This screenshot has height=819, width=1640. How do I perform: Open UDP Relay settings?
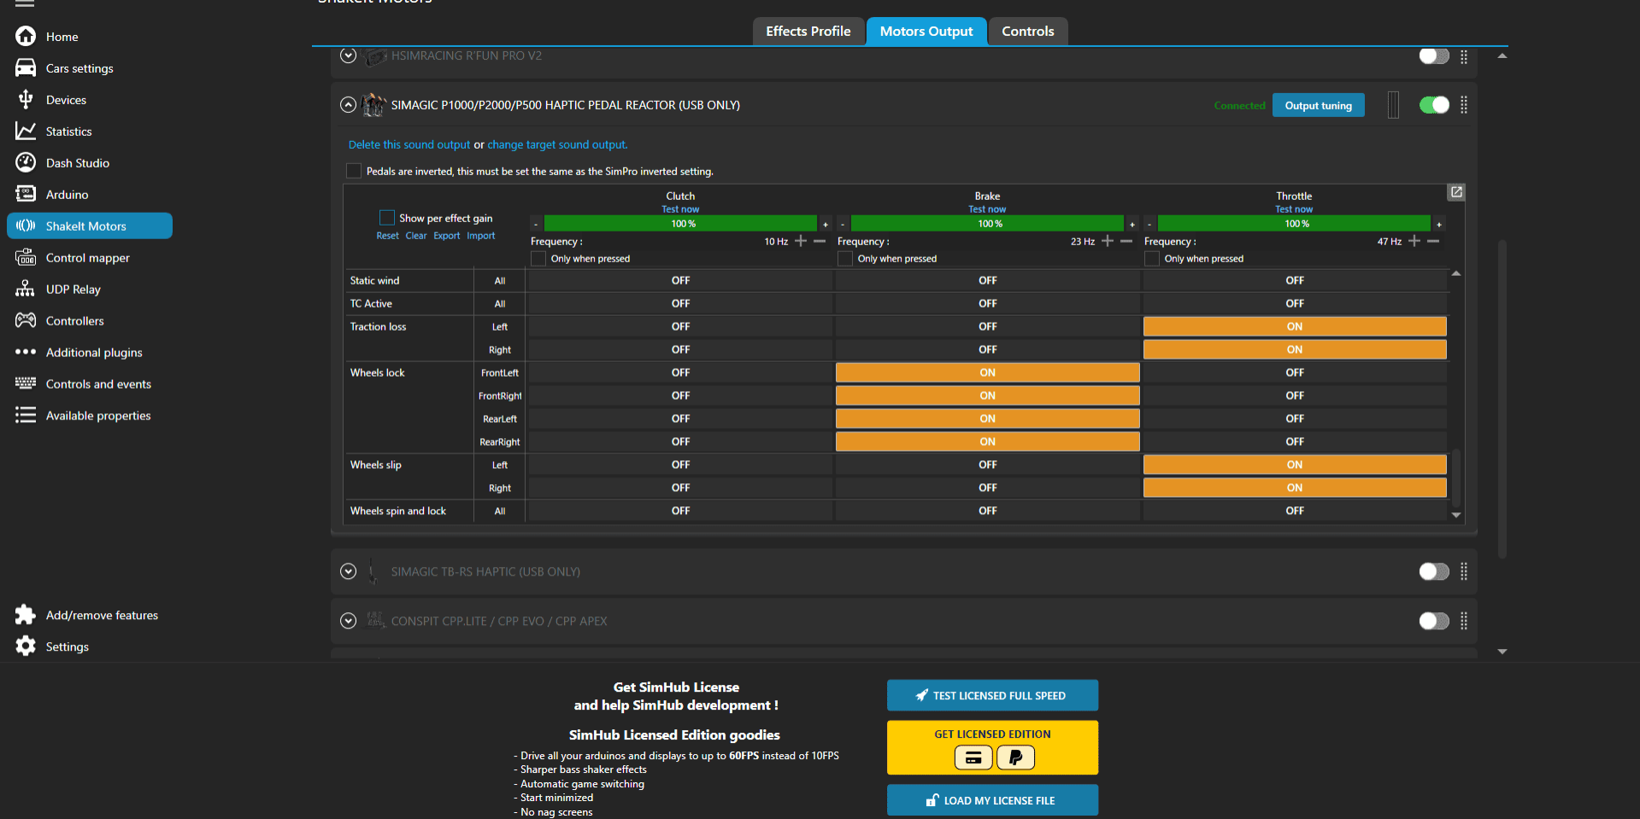[x=72, y=289]
